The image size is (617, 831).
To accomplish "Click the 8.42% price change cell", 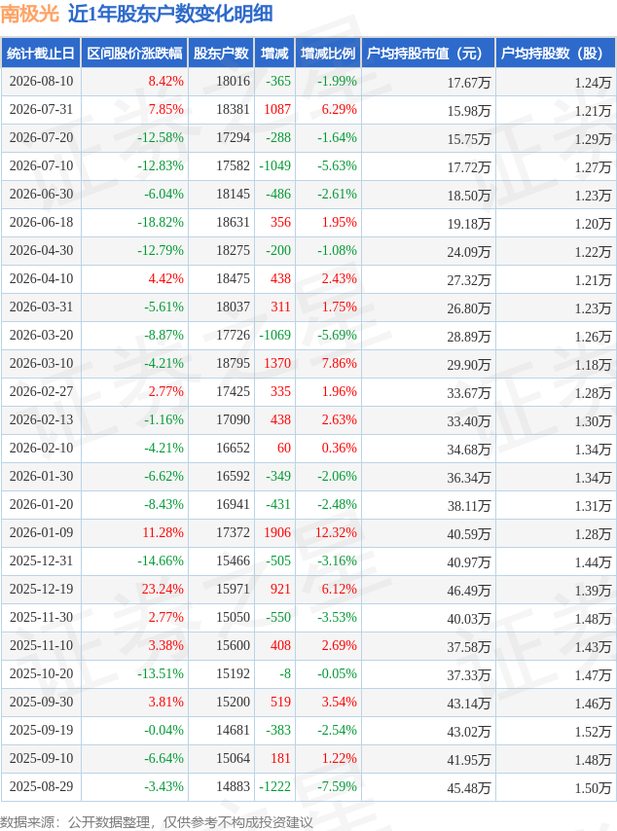I will click(x=165, y=81).
